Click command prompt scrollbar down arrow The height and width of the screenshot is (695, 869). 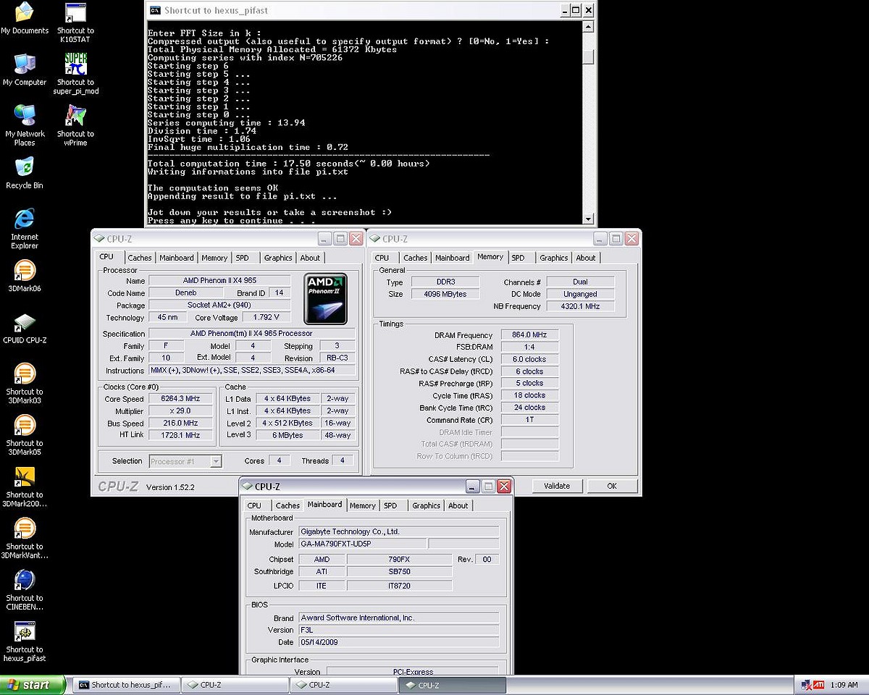[588, 219]
